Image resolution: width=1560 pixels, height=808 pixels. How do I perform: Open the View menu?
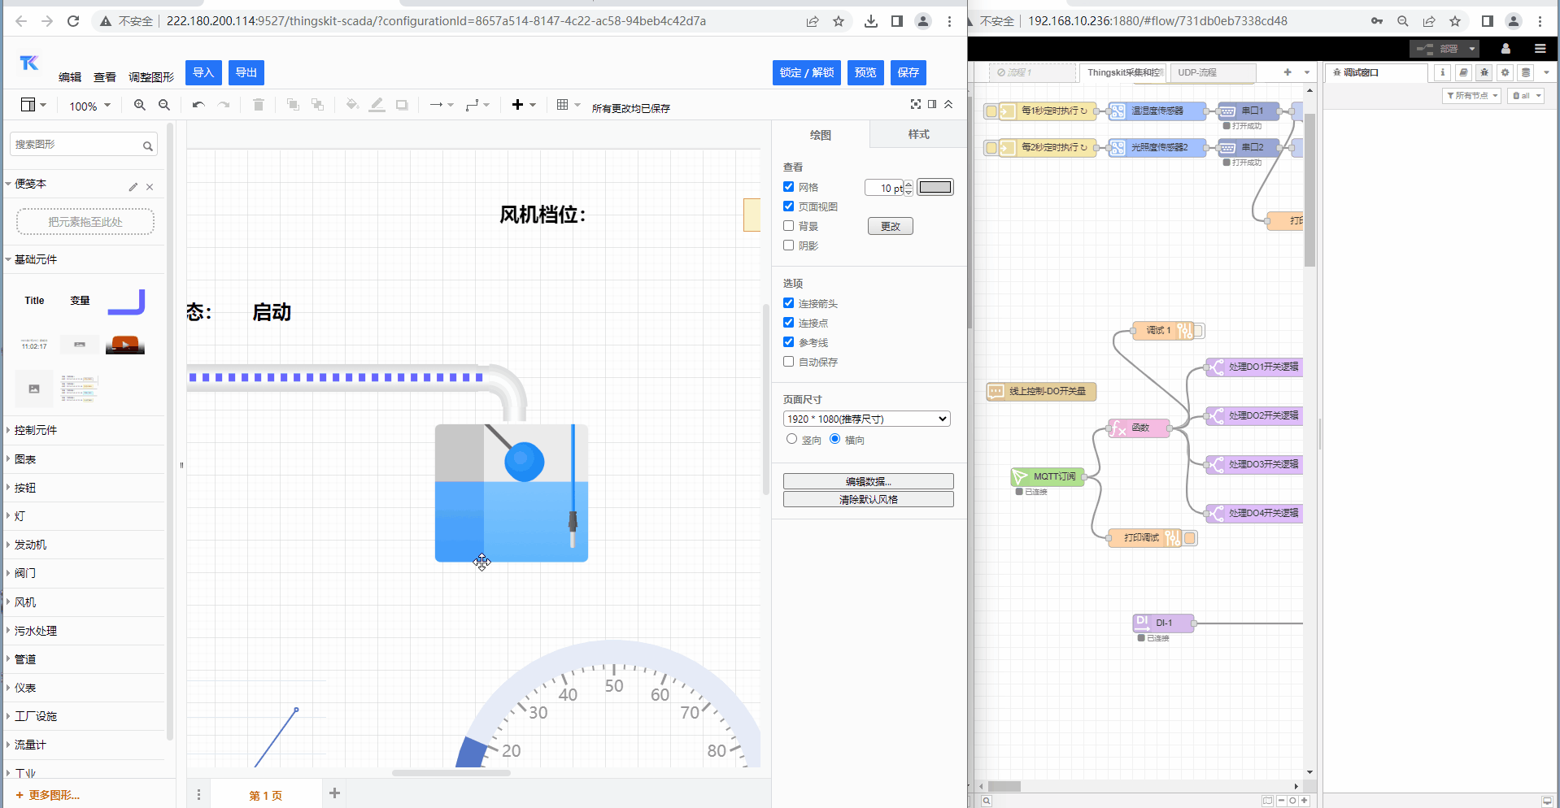point(105,77)
